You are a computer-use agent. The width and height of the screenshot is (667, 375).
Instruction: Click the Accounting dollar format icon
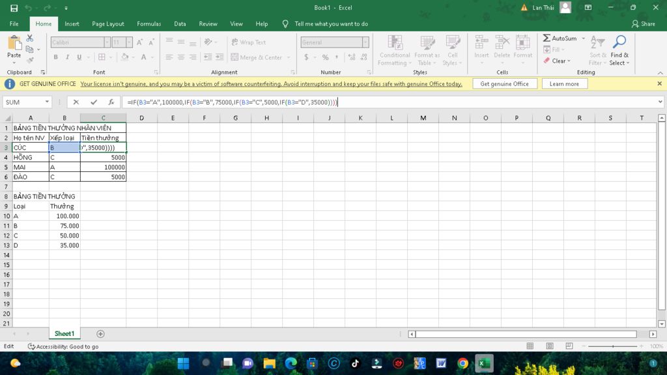tap(306, 57)
